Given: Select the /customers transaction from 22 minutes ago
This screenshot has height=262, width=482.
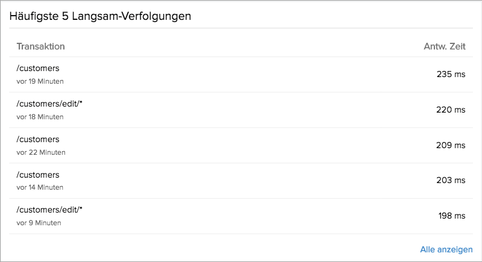Looking at the screenshot, I should [38, 140].
